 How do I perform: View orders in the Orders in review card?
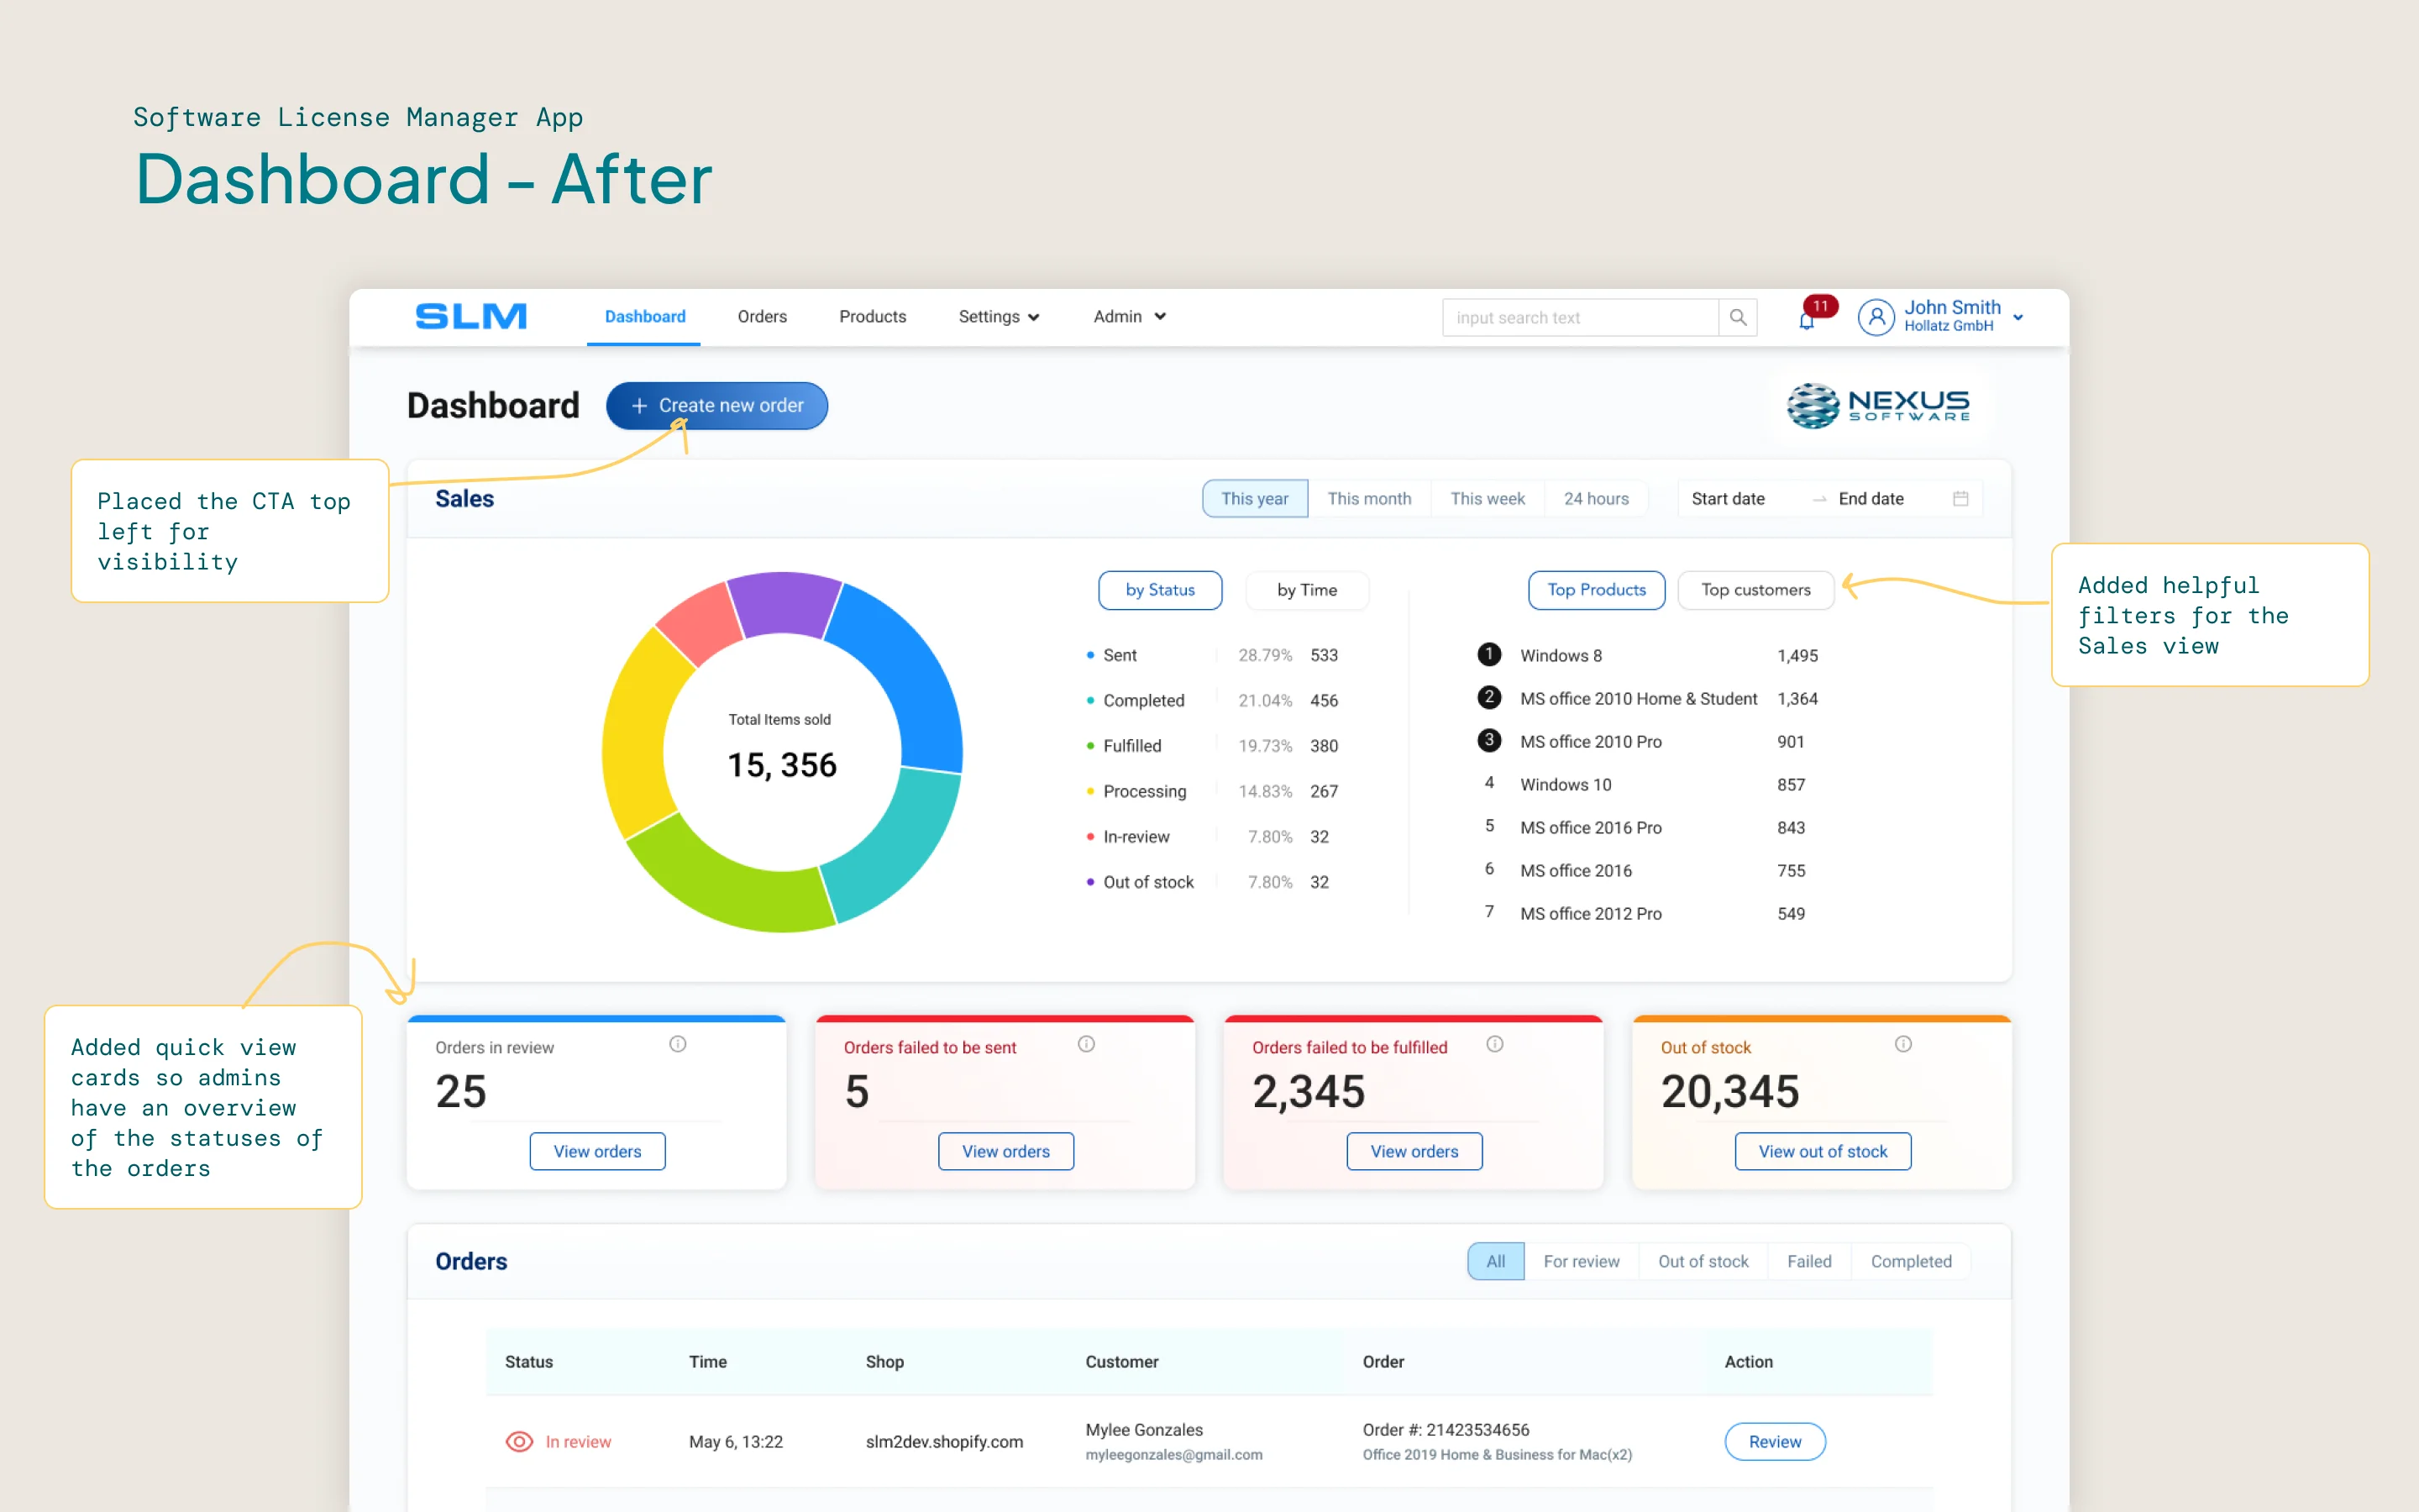(x=596, y=1151)
